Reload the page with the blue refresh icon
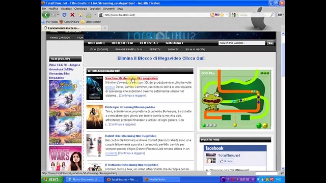The image size is (326, 183). (x=64, y=15)
